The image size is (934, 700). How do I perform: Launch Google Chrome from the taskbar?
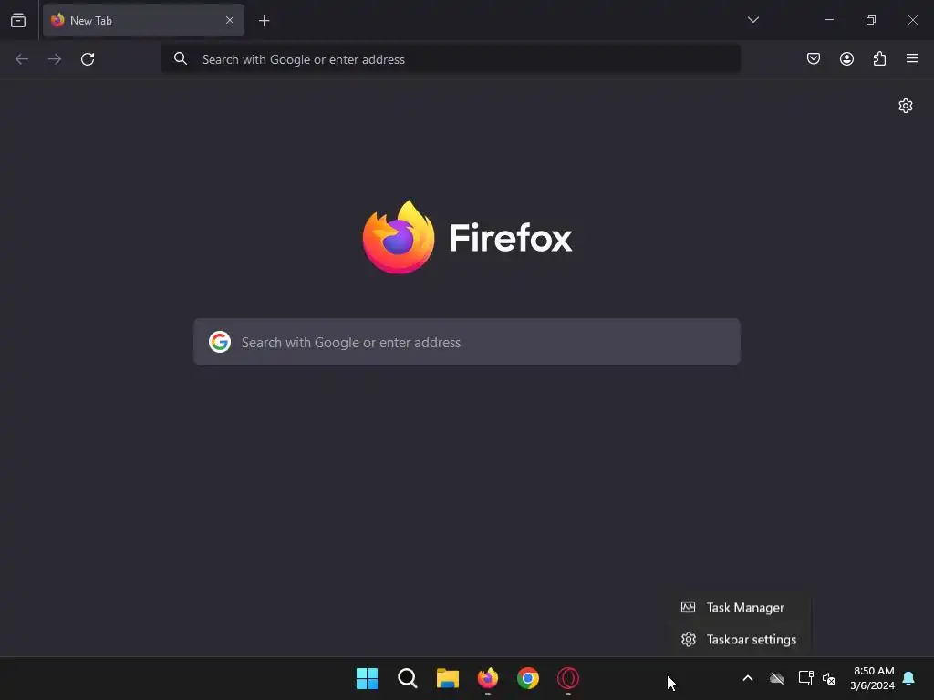click(x=528, y=678)
